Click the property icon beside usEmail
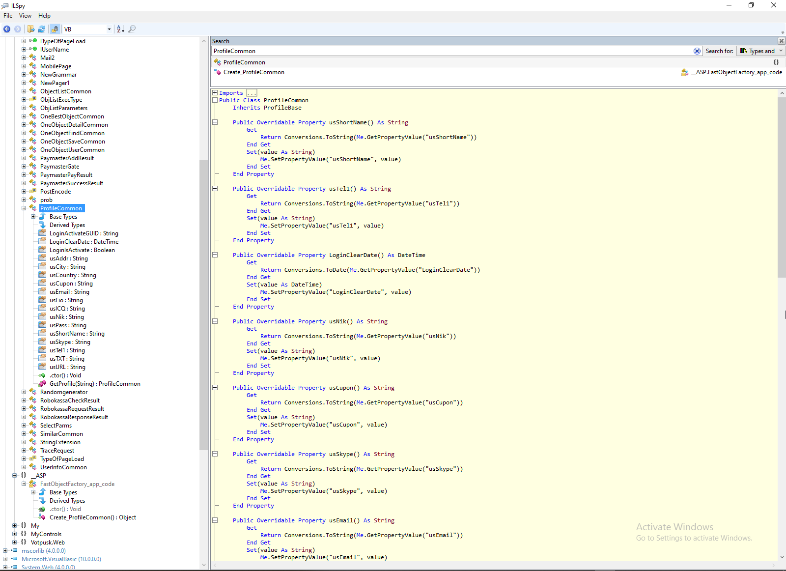Viewport: 786px width, 571px height. [43, 292]
